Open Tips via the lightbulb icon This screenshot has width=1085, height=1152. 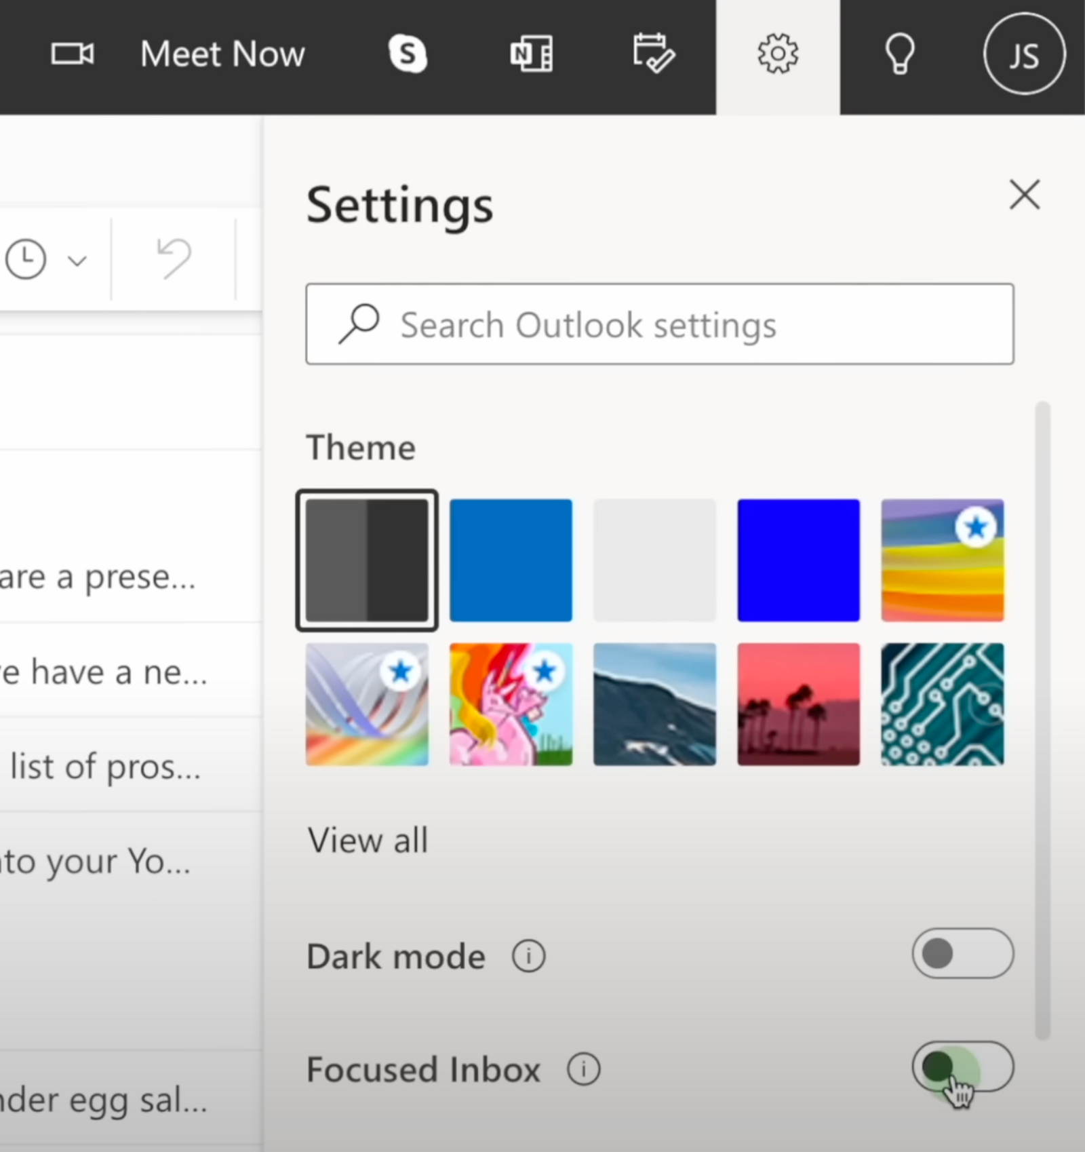(x=899, y=54)
